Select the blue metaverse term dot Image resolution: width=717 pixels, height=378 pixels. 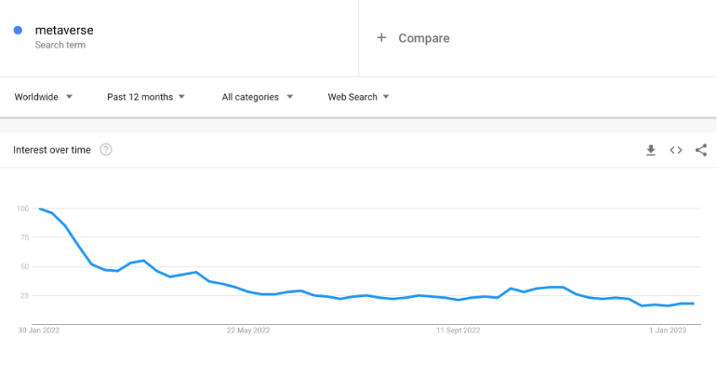coord(18,30)
